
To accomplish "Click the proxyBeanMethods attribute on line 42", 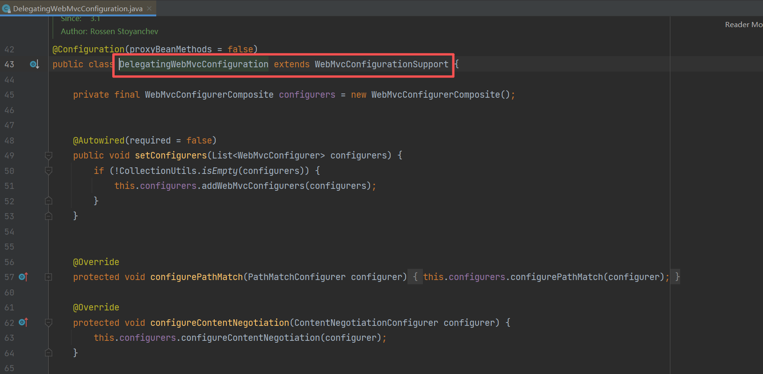I will point(171,50).
